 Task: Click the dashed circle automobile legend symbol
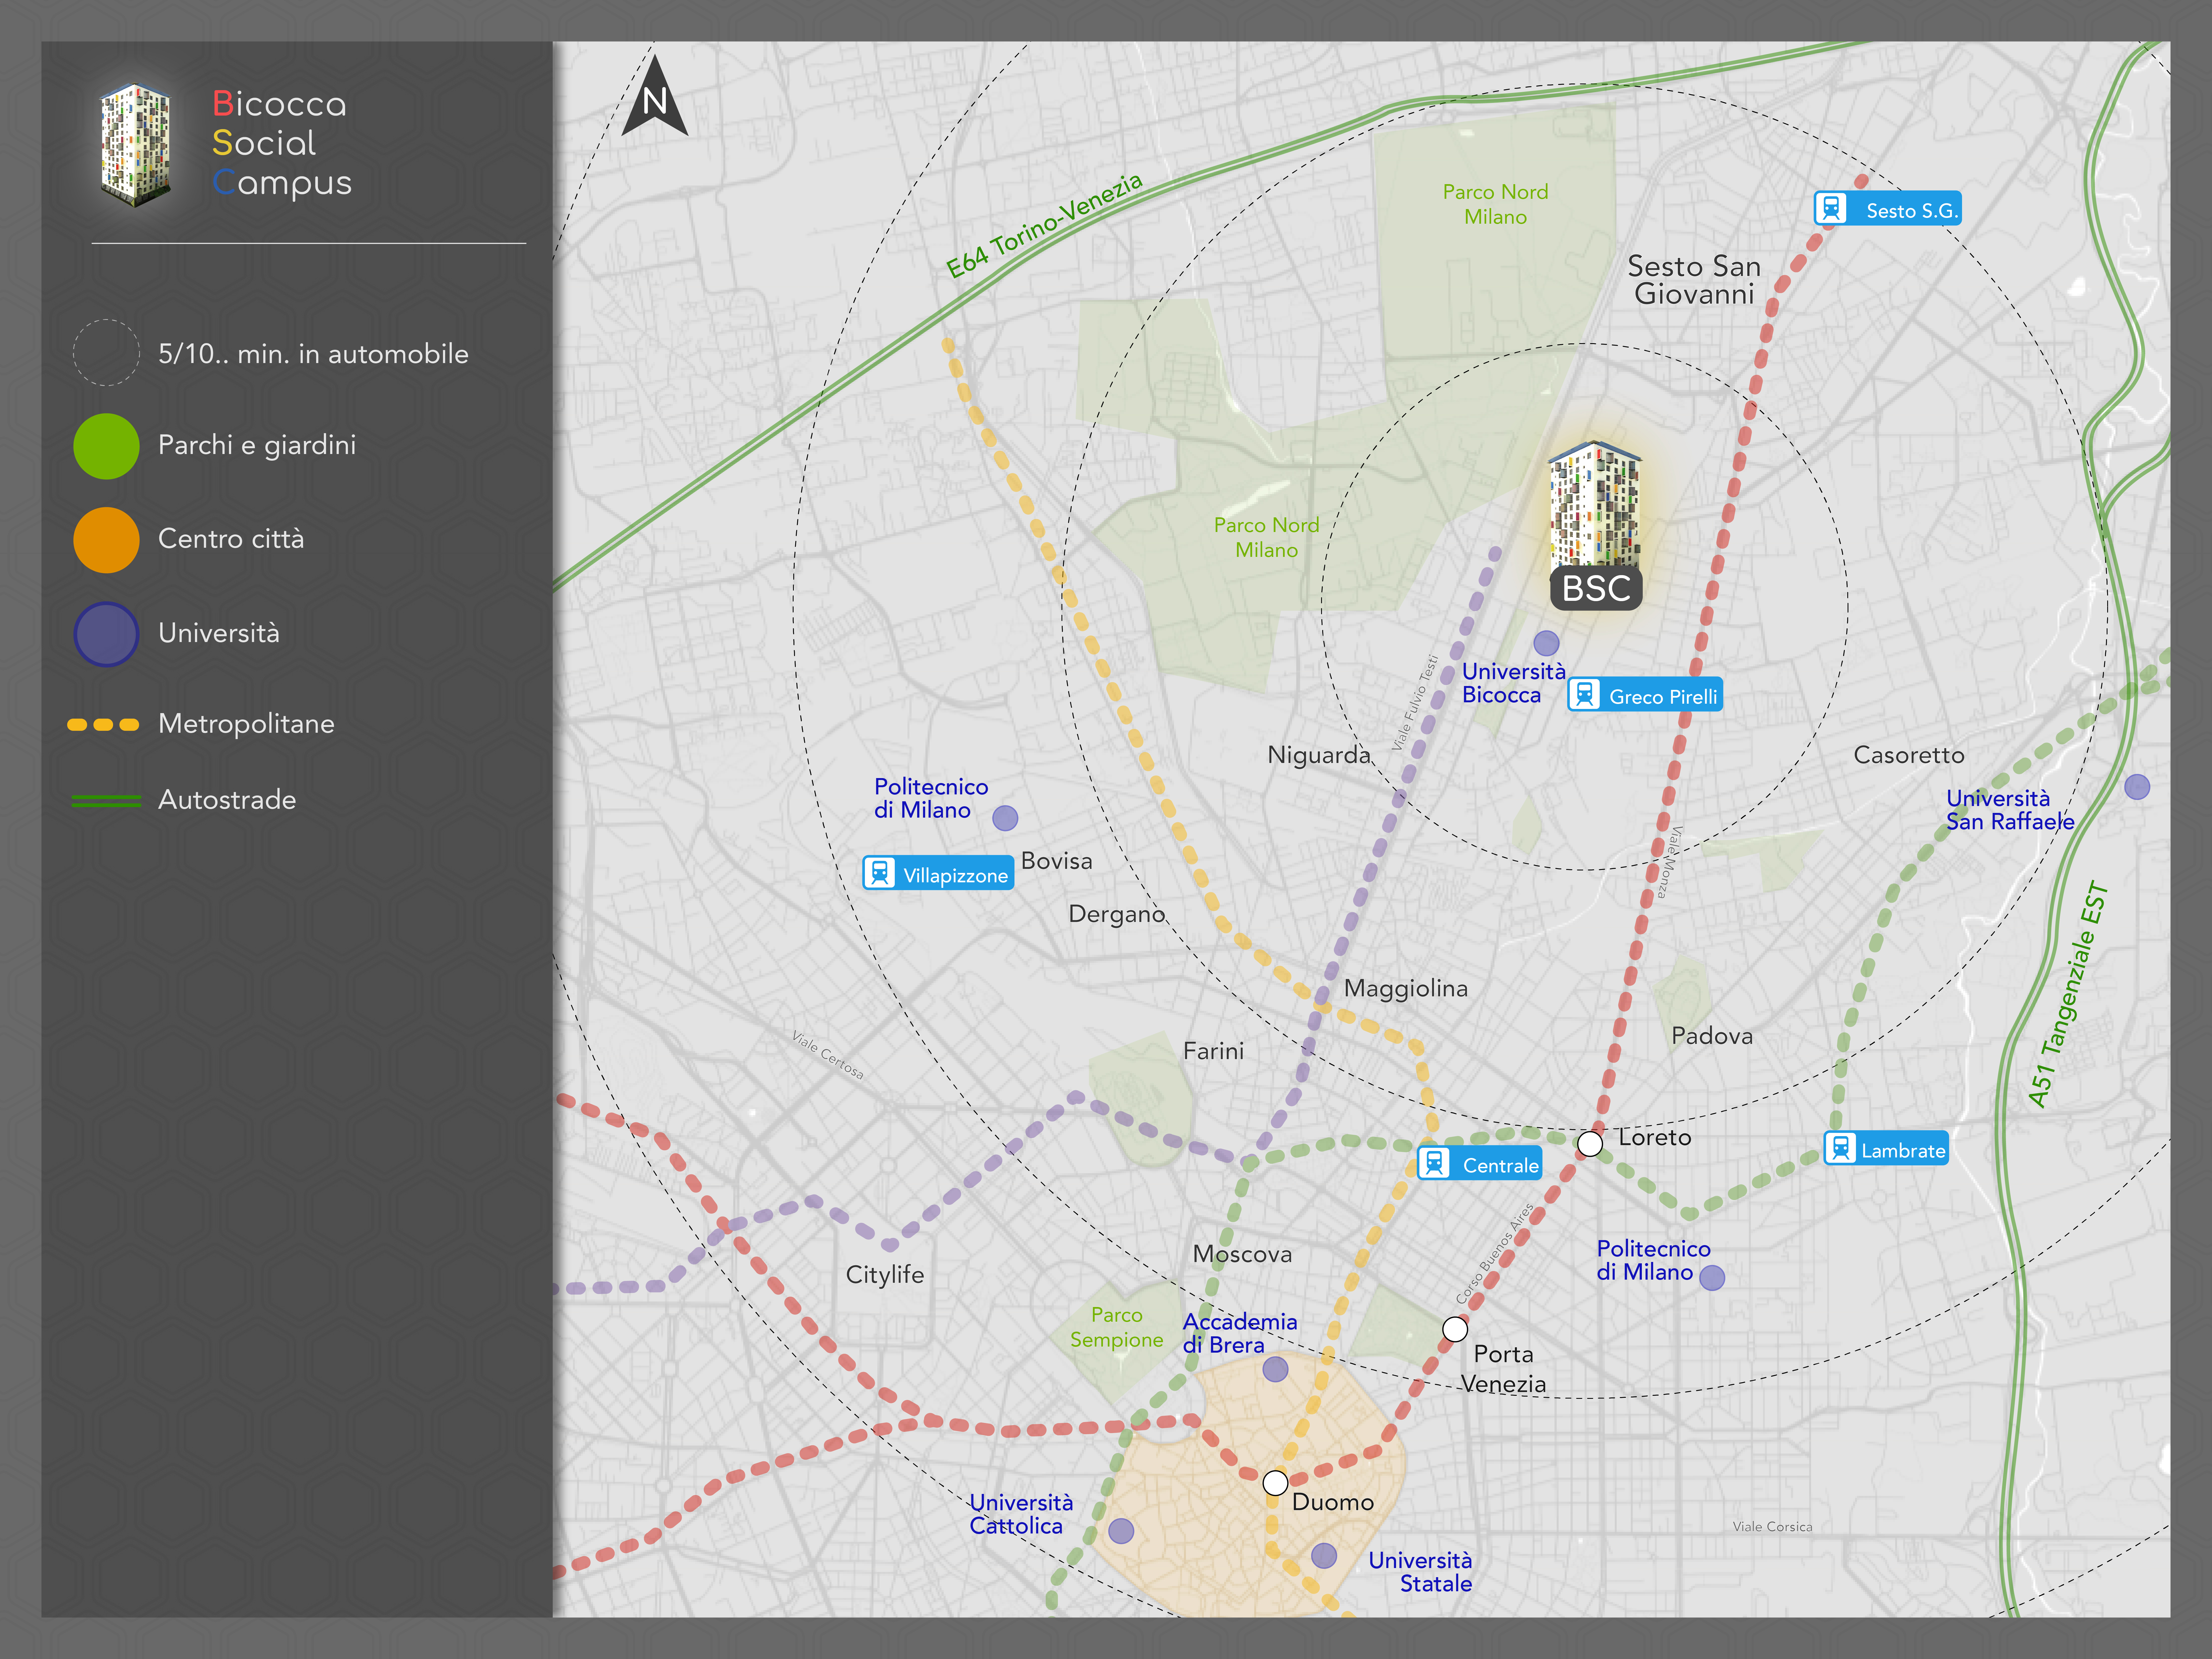106,352
